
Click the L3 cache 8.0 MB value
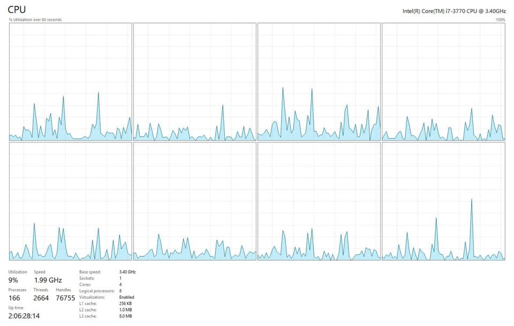point(125,316)
